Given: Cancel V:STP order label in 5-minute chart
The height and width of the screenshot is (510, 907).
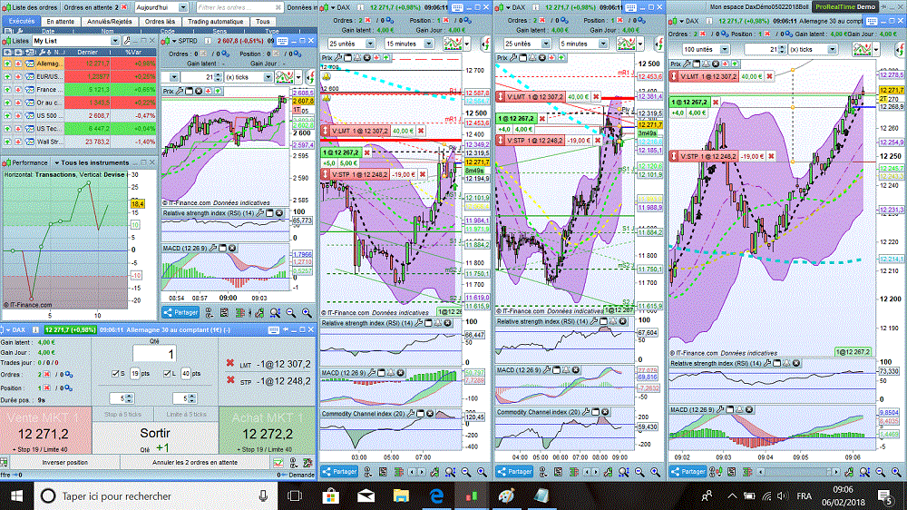Looking at the screenshot, I should coord(598,140).
